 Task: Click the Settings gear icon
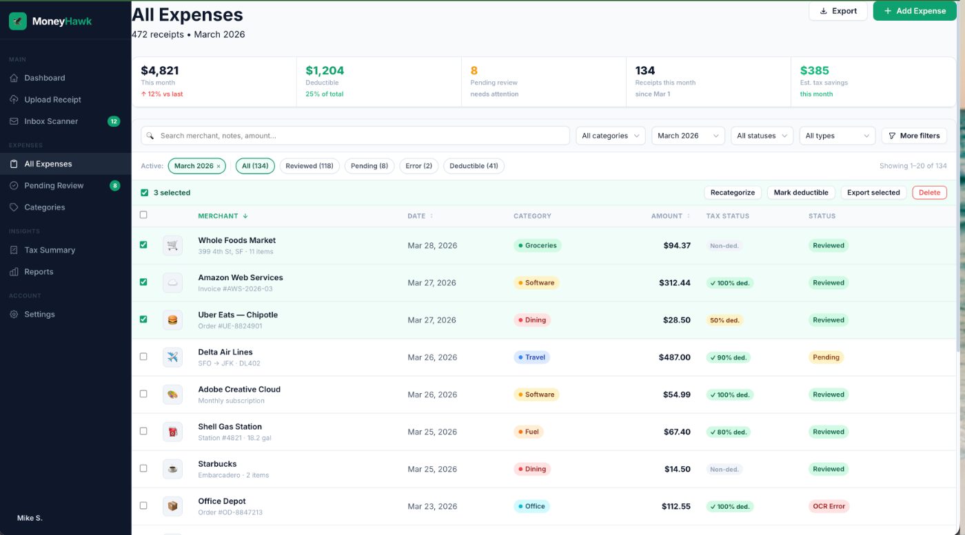pyautogui.click(x=14, y=315)
